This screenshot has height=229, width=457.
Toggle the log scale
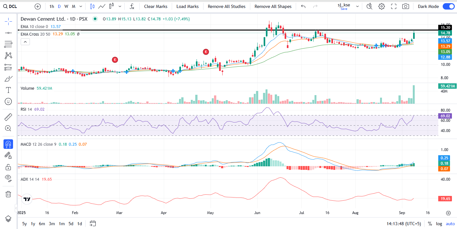[439, 224]
